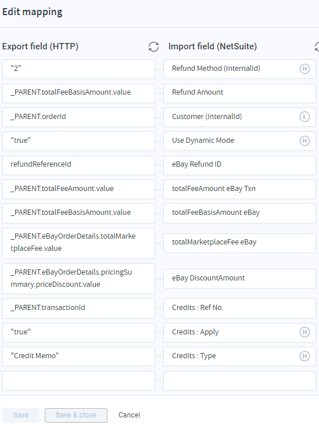Click H icon on Use Dynamic Mode row
This screenshot has height=425, width=319.
[x=304, y=141]
